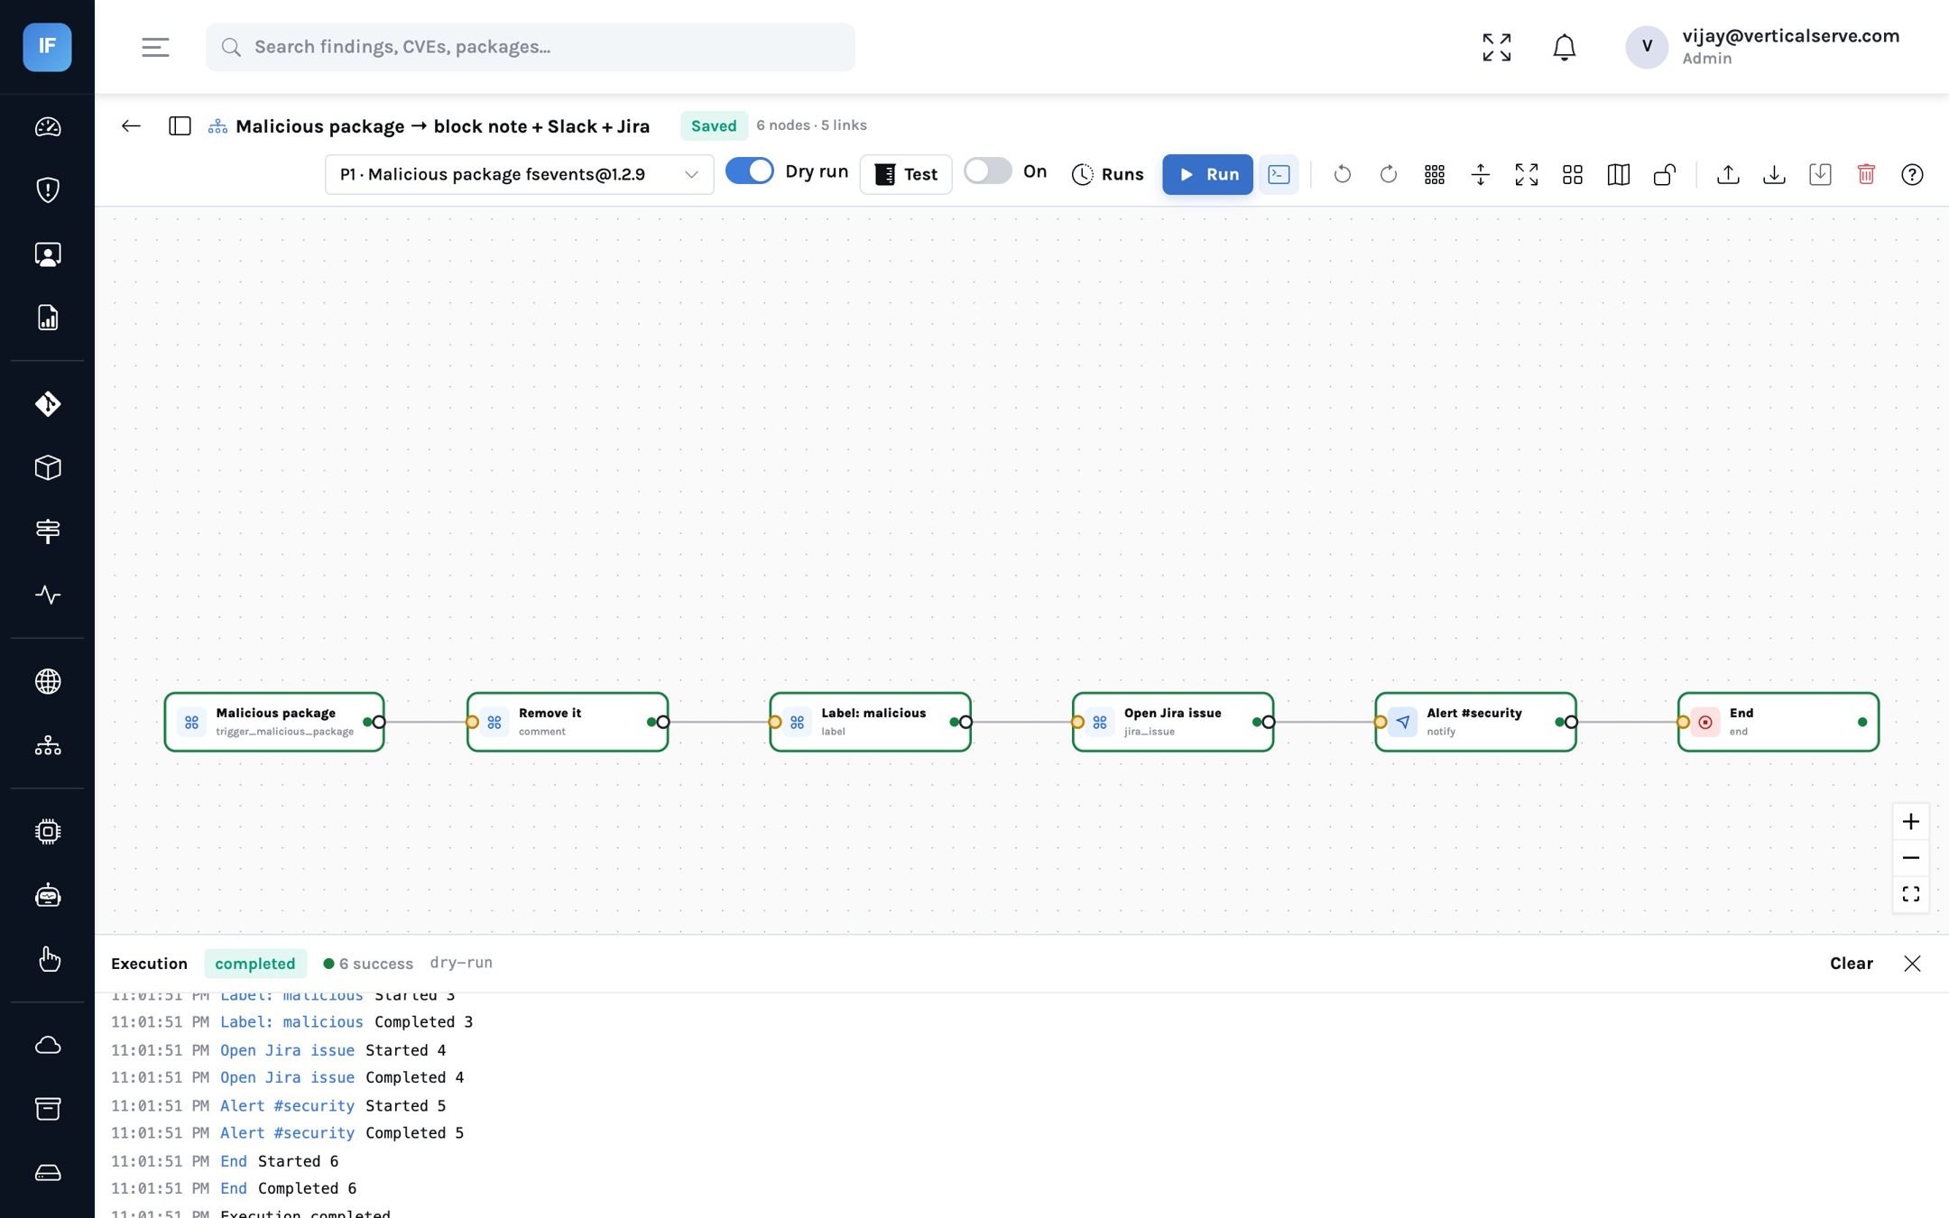The width and height of the screenshot is (1949, 1218).
Task: Open the help question mark icon
Action: pyautogui.click(x=1912, y=174)
